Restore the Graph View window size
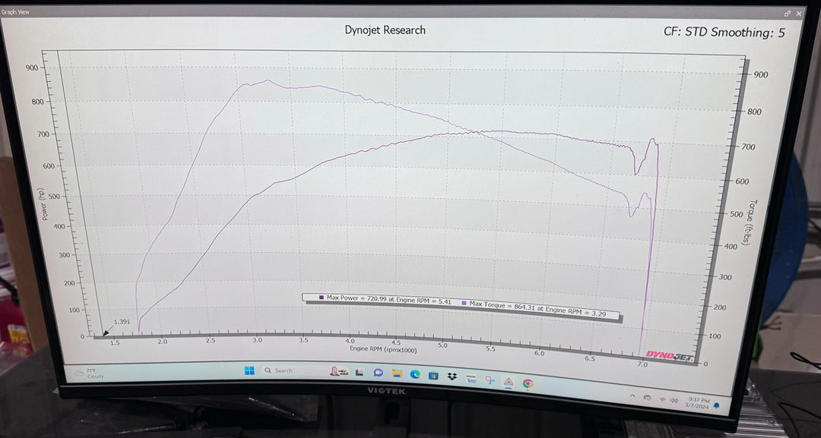This screenshot has height=438, width=821. (787, 14)
